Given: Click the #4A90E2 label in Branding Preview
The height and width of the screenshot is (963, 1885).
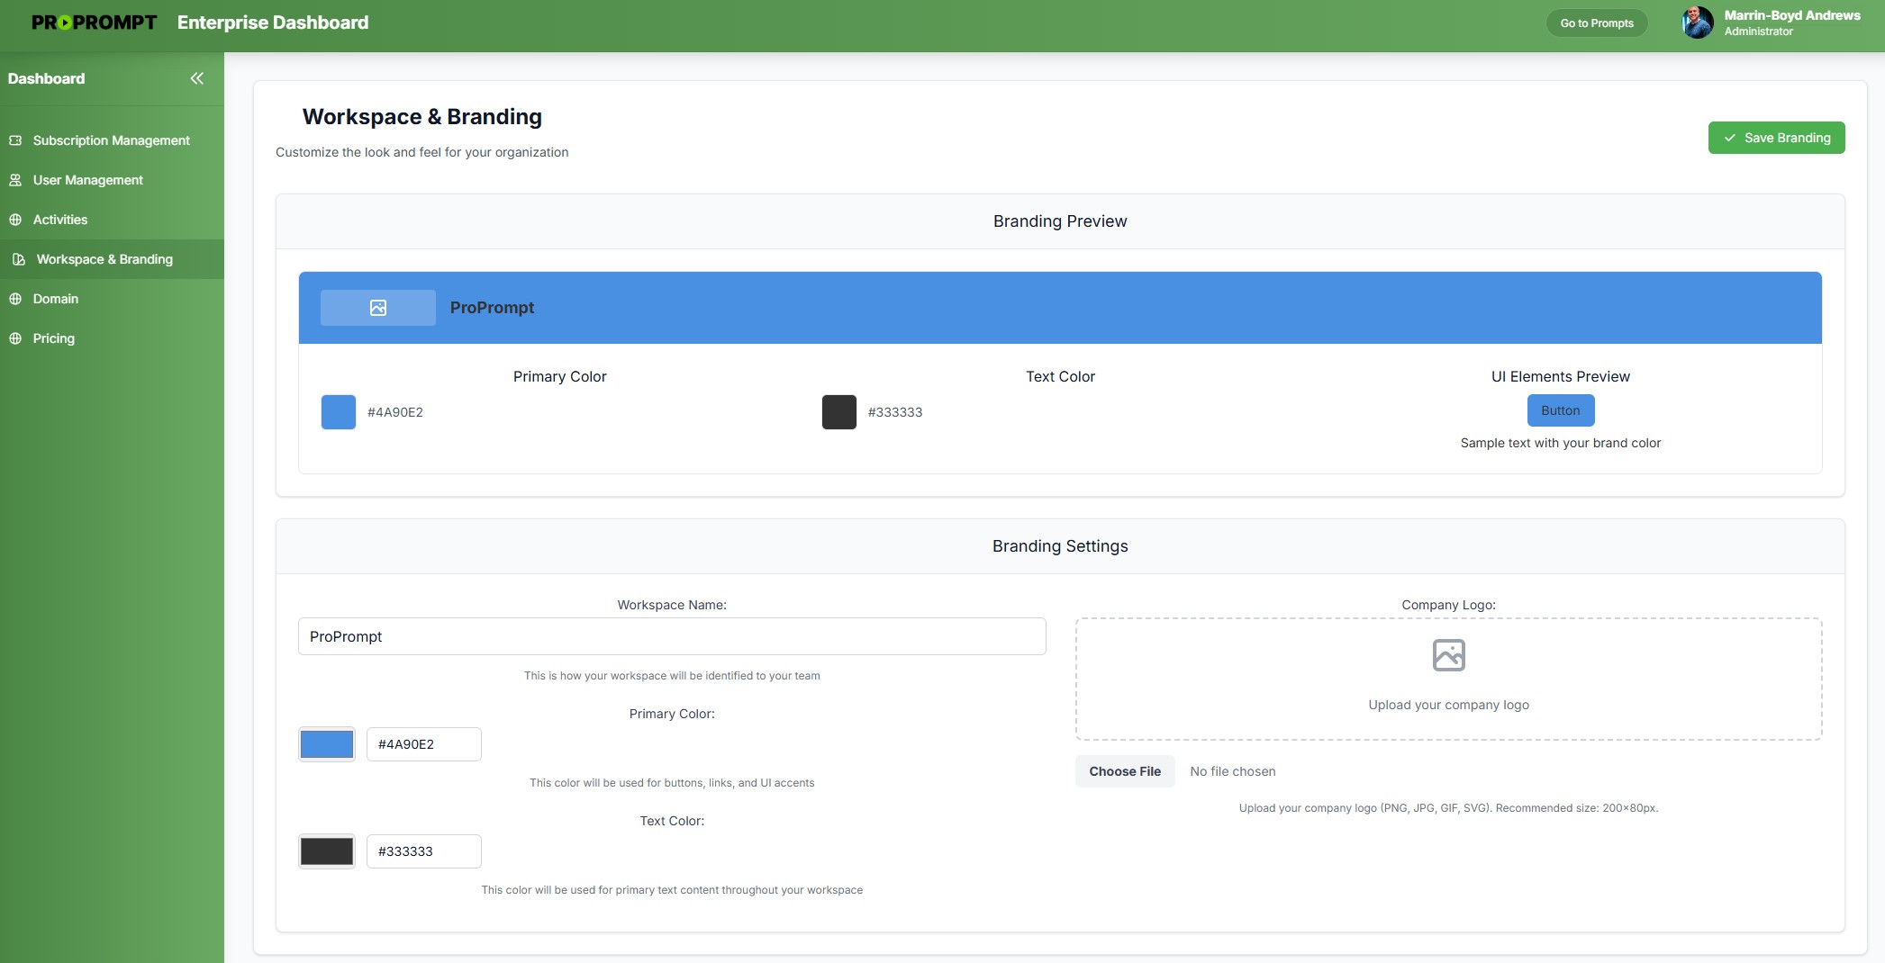Looking at the screenshot, I should 395,412.
